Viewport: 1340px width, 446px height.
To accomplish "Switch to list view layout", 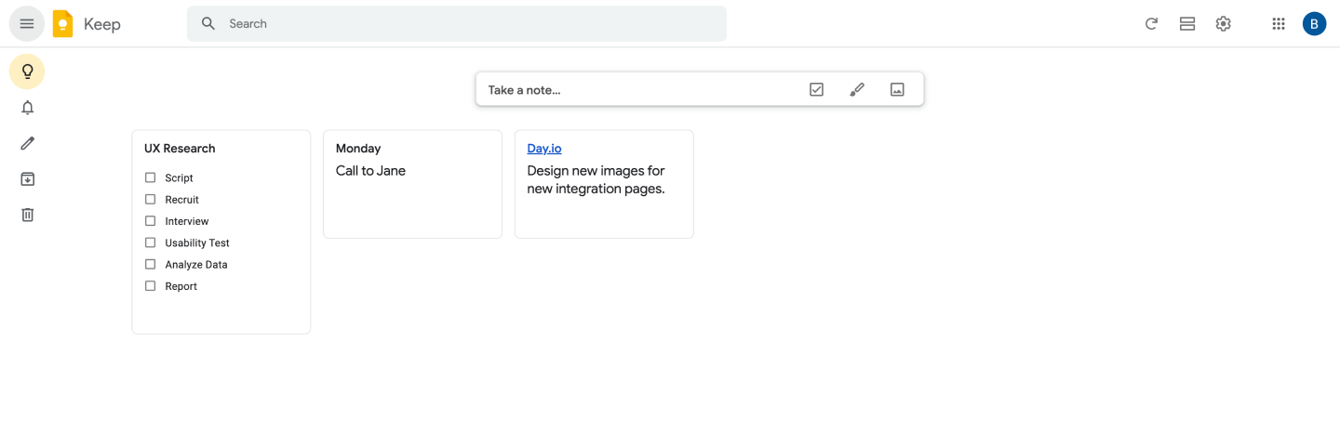I will pos(1186,24).
